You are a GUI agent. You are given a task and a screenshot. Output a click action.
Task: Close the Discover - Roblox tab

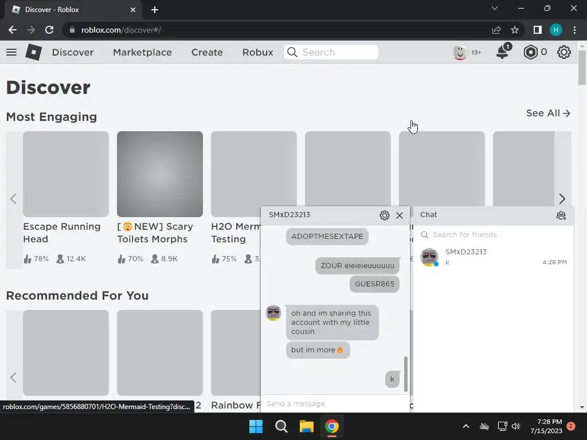coord(133,10)
